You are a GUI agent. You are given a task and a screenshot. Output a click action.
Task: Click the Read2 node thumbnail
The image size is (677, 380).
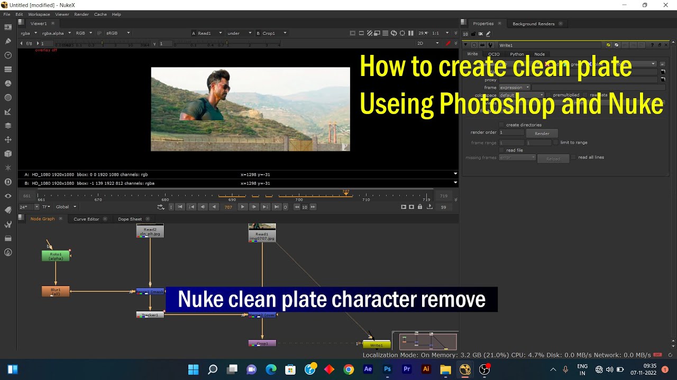coord(150,231)
